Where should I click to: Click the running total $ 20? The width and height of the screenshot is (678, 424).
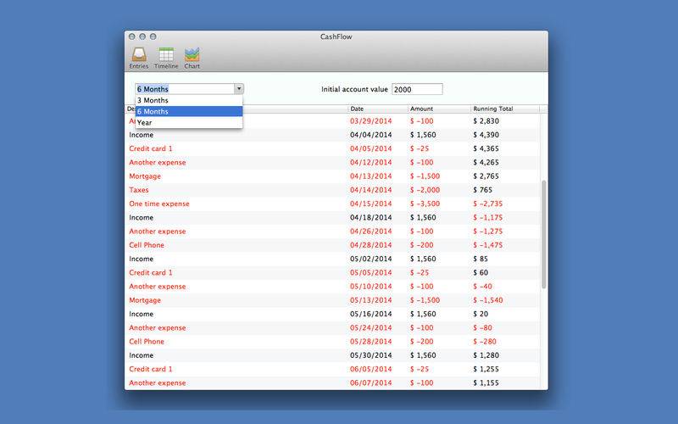pos(481,314)
